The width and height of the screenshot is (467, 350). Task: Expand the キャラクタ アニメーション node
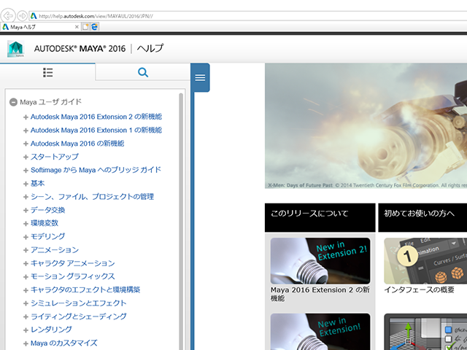coord(26,264)
